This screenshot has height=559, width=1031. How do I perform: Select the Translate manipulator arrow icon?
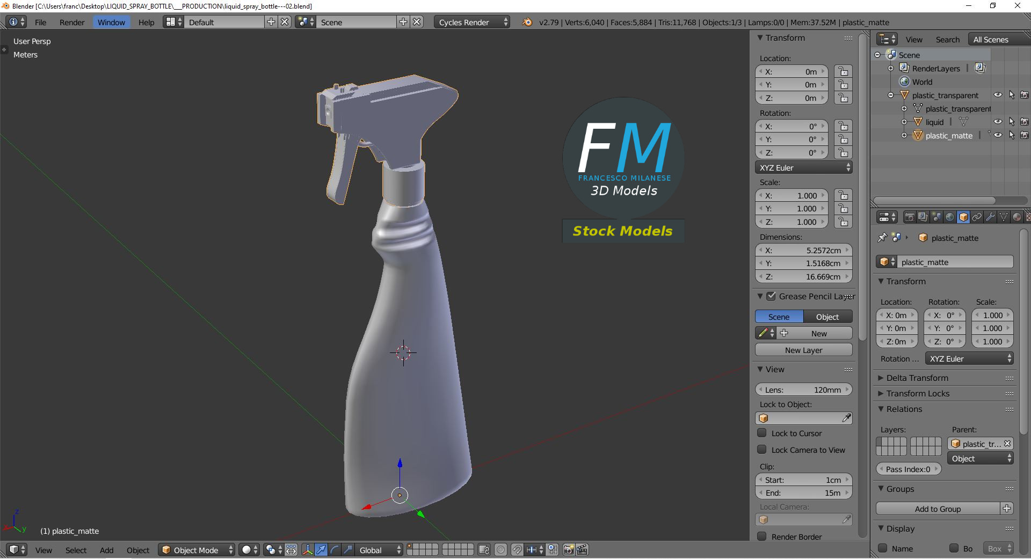(321, 550)
